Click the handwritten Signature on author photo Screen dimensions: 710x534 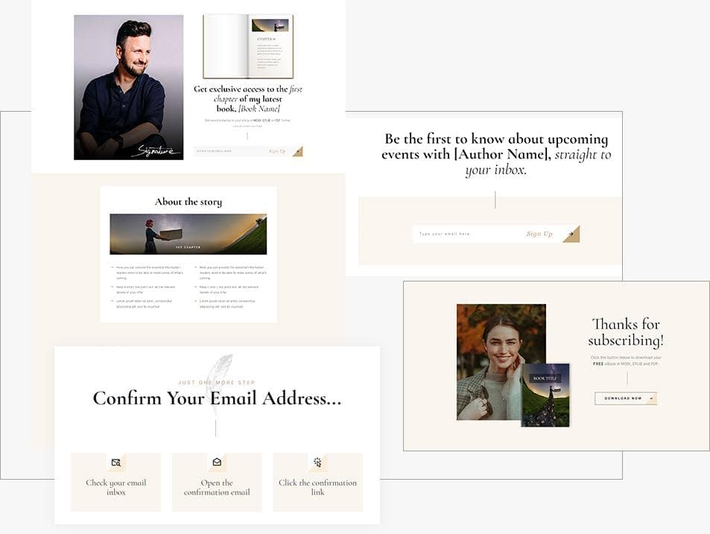coord(155,150)
